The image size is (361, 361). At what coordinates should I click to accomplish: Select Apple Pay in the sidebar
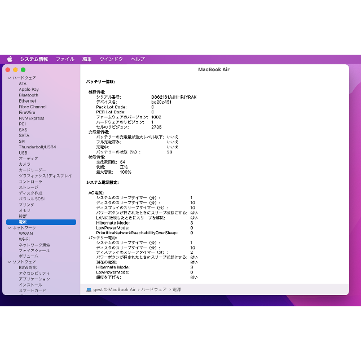(x=29, y=89)
